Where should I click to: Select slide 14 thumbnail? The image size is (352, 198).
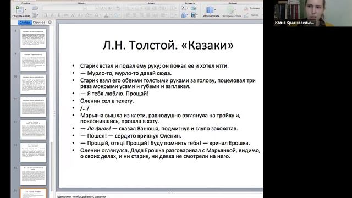click(x=33, y=176)
